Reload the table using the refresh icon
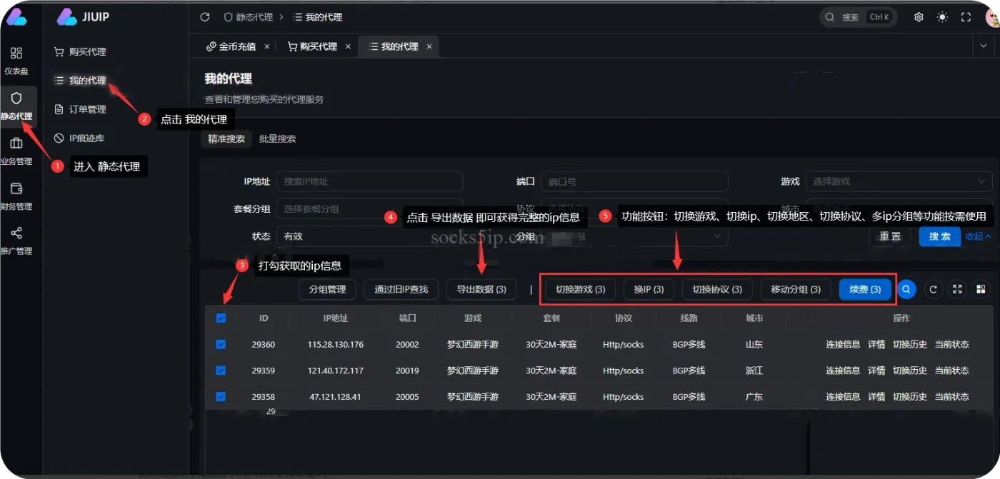1000x479 pixels. (933, 289)
